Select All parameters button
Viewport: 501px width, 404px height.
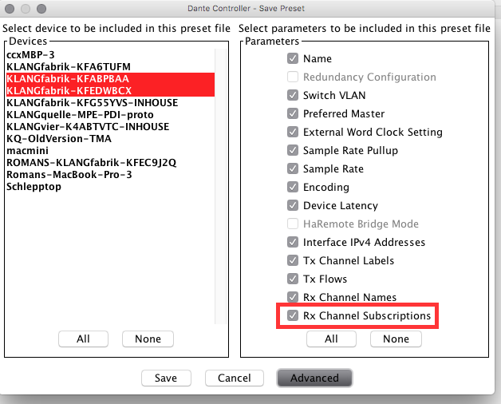click(331, 339)
